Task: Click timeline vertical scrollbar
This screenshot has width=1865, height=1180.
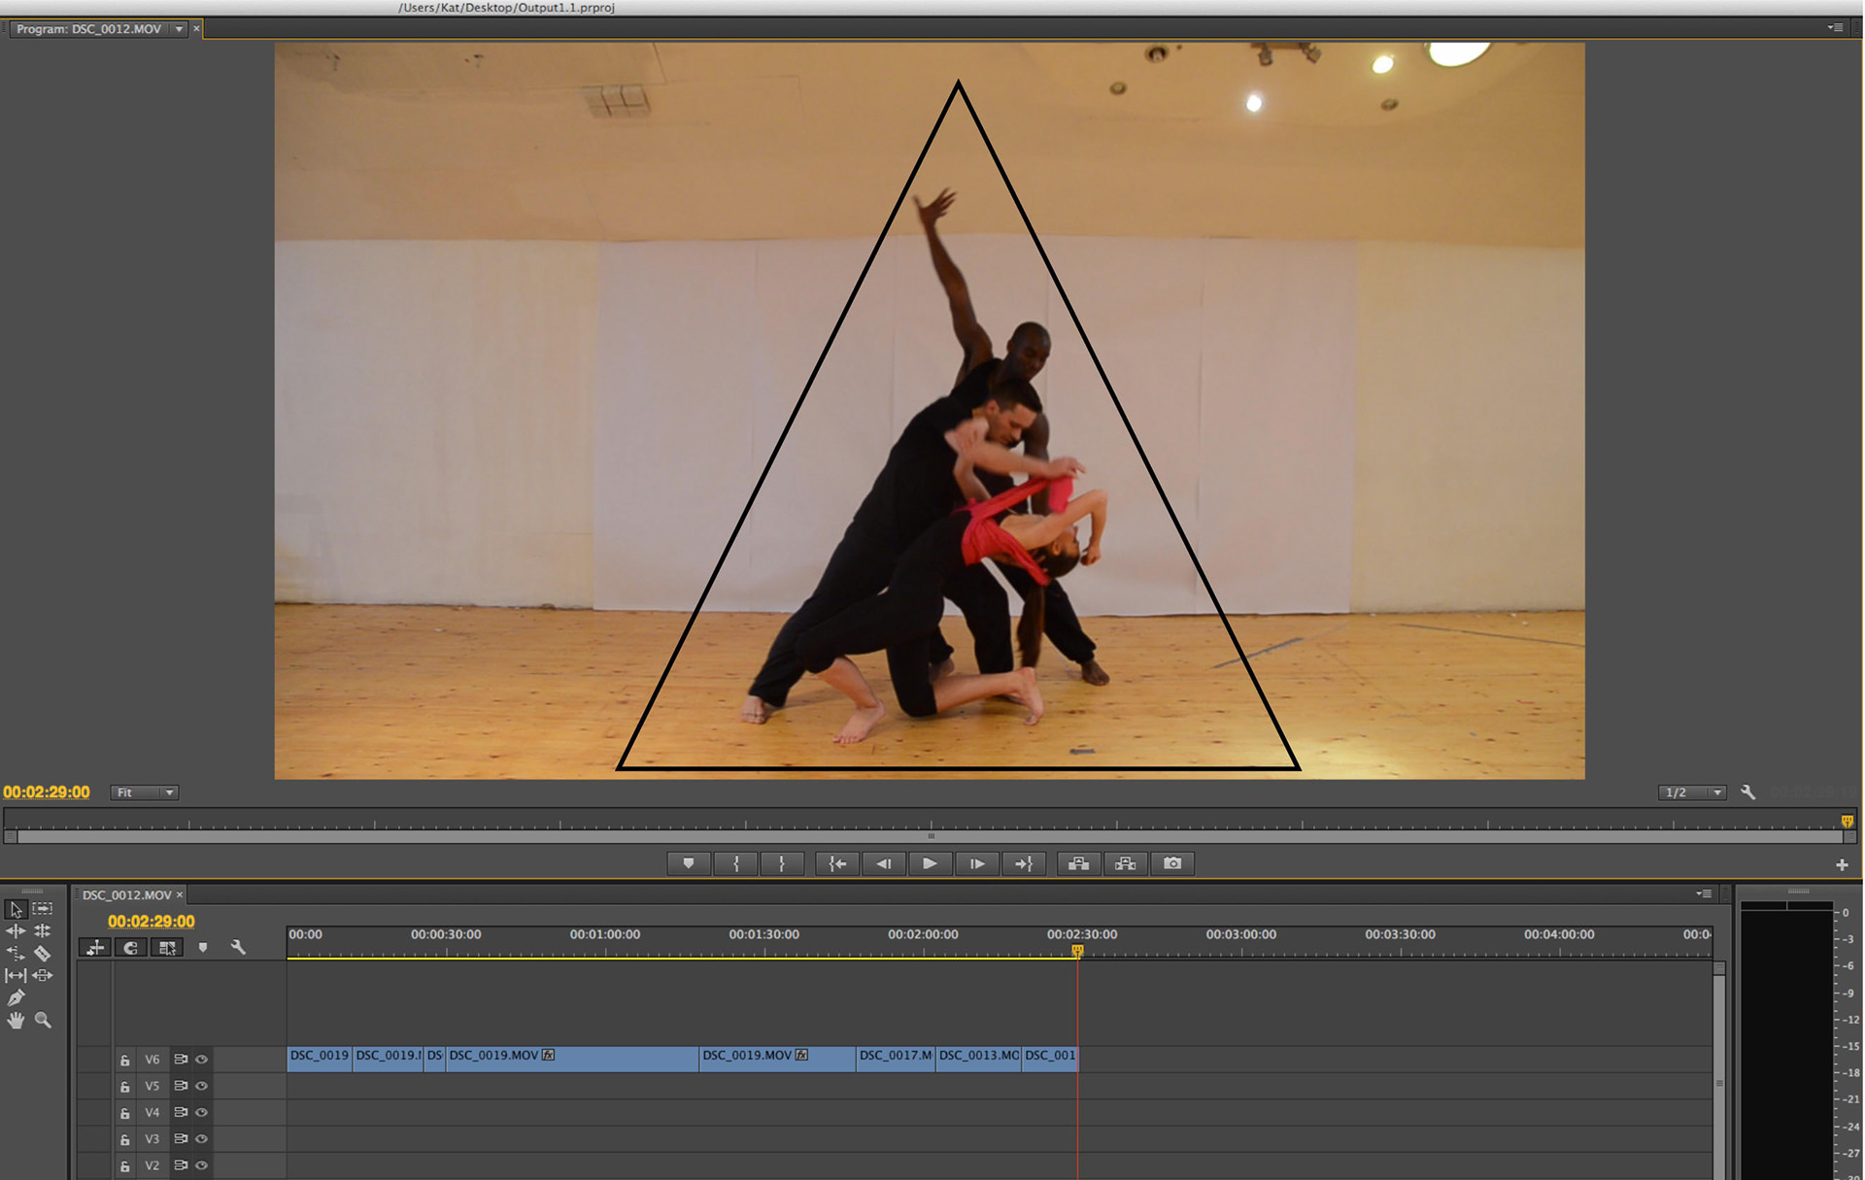Action: click(x=1718, y=1068)
